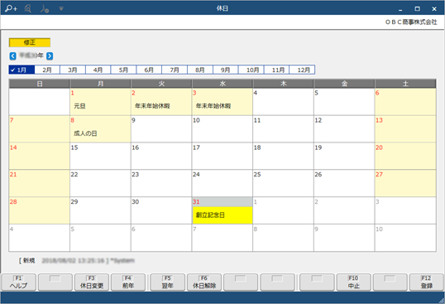The image size is (445, 304).
Task: Select January 16 calendar cell
Action: [x=161, y=156]
